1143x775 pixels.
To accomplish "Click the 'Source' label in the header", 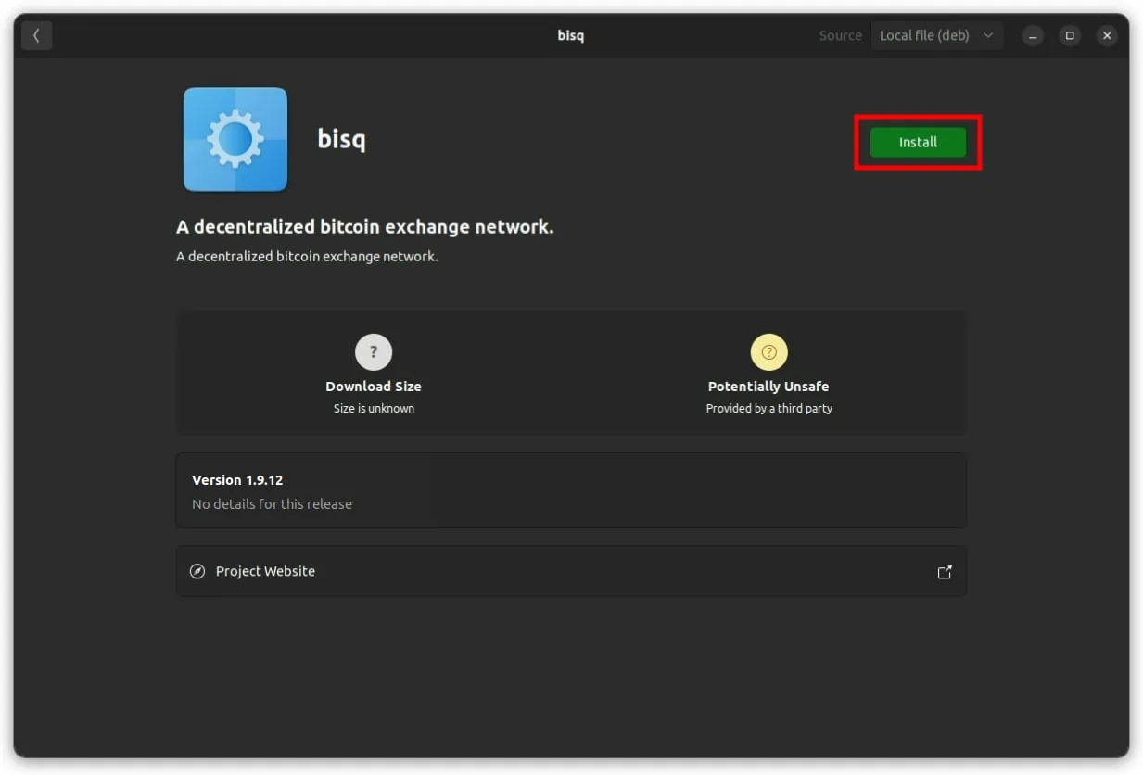I will (x=840, y=35).
